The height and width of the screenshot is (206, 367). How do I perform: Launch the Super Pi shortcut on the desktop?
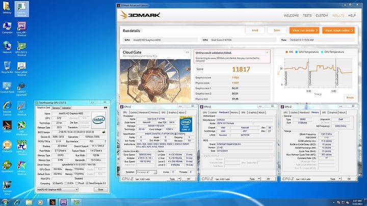point(21,148)
